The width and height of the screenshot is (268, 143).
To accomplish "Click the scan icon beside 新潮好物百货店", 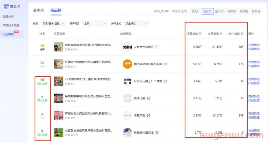I will coord(157,132).
